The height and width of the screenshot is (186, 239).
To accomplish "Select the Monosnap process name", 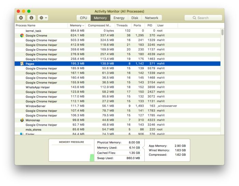I will coord(33,120).
